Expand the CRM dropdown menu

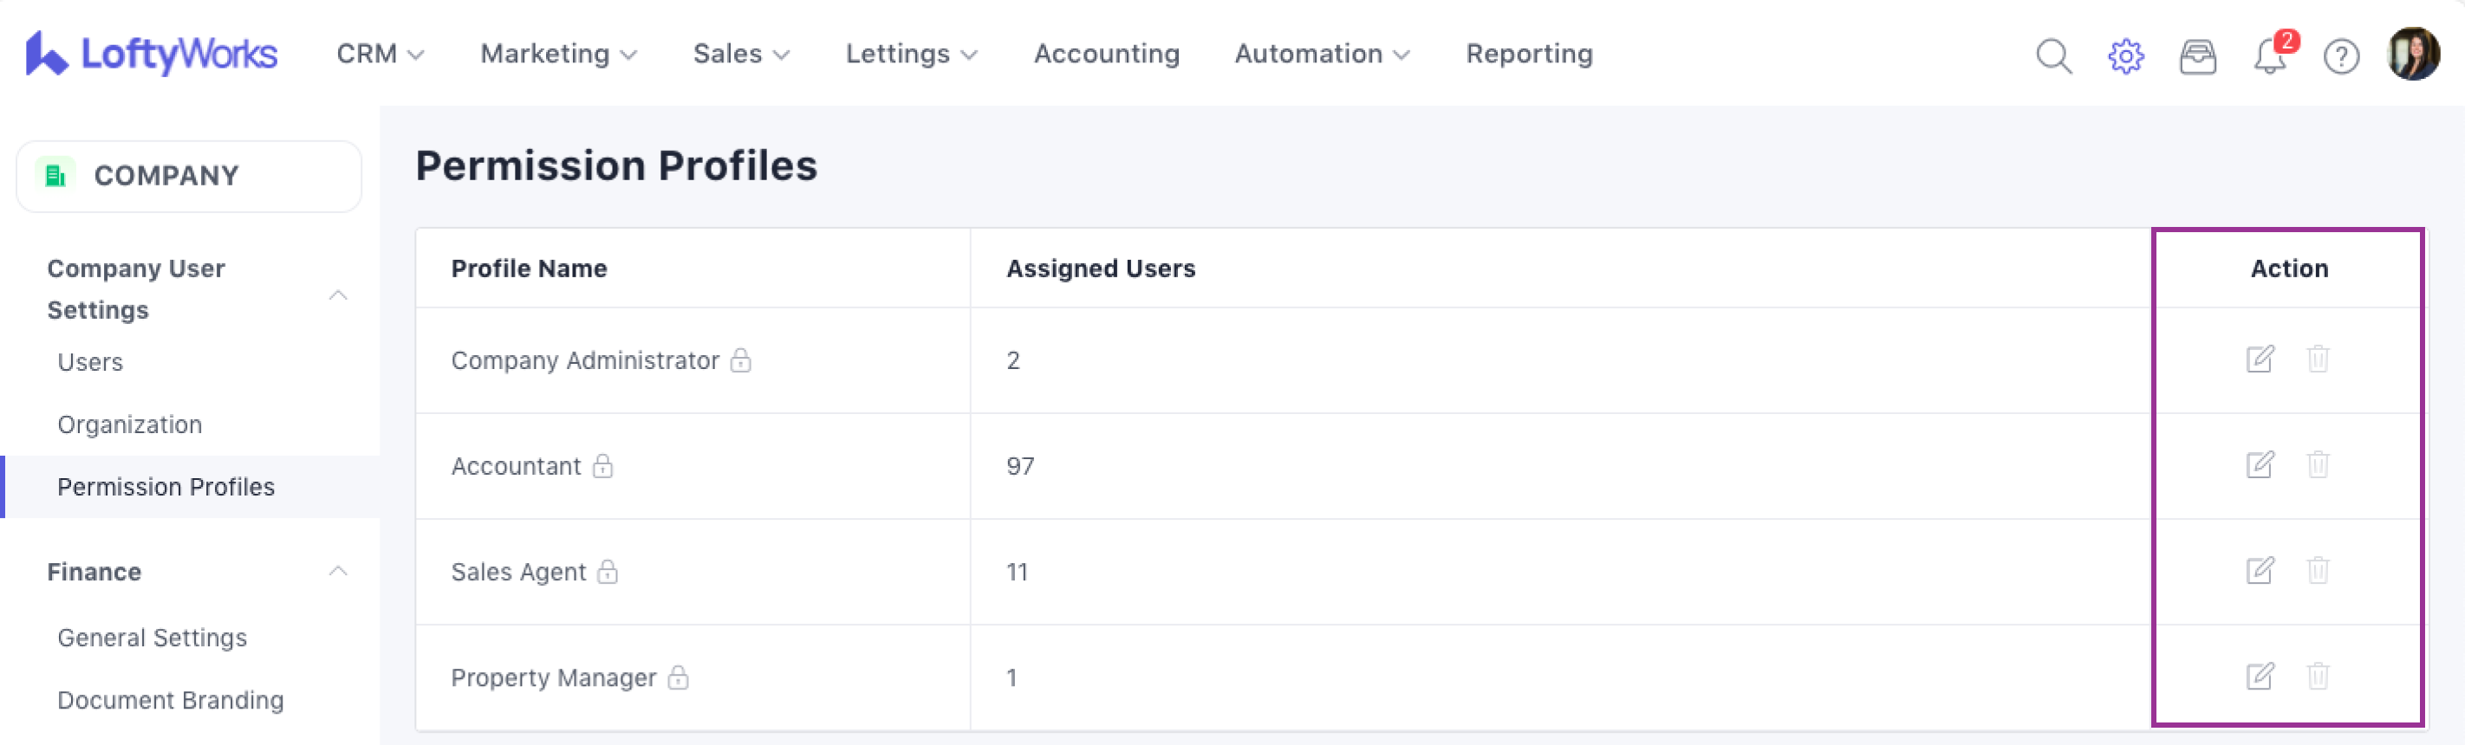click(x=380, y=55)
